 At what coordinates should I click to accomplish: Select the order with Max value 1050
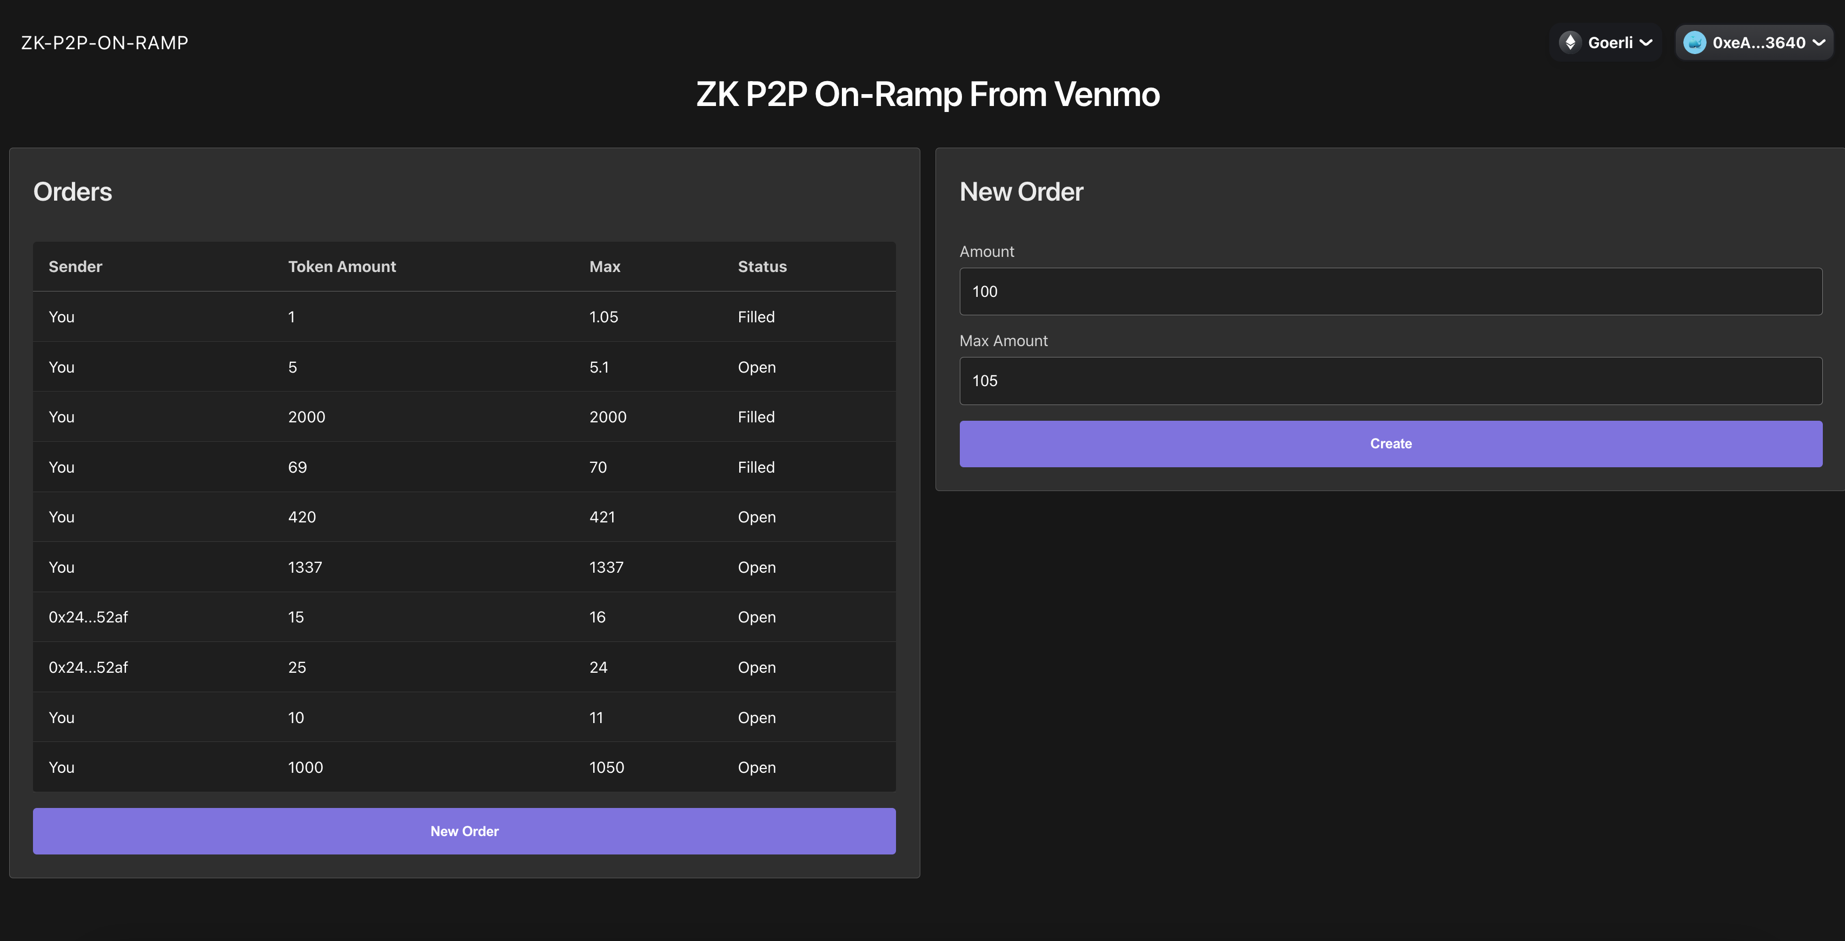(x=464, y=767)
